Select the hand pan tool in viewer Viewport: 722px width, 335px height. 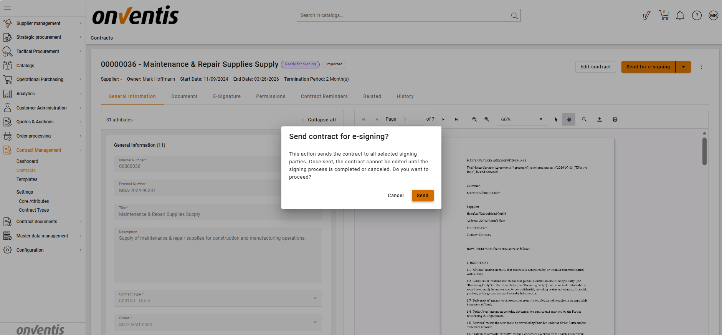tap(568, 119)
